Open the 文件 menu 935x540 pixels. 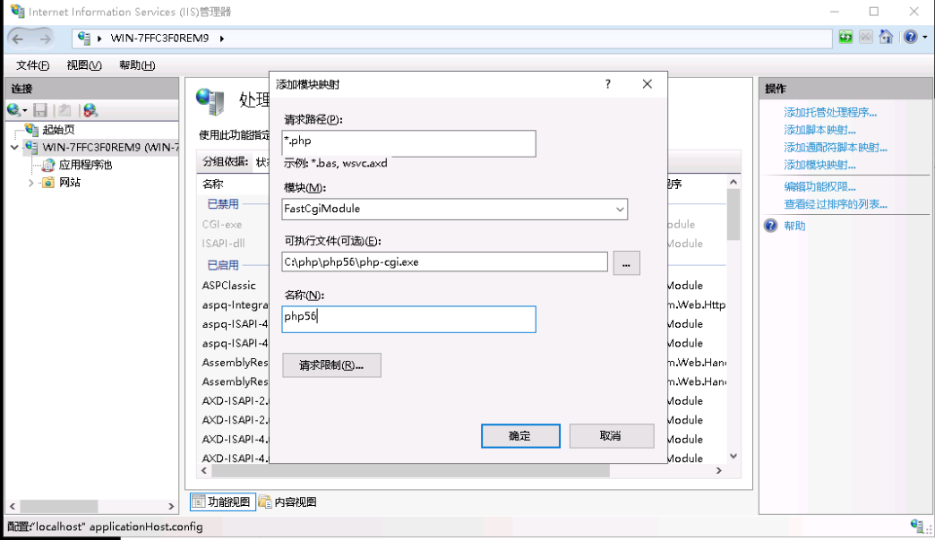tap(33, 65)
